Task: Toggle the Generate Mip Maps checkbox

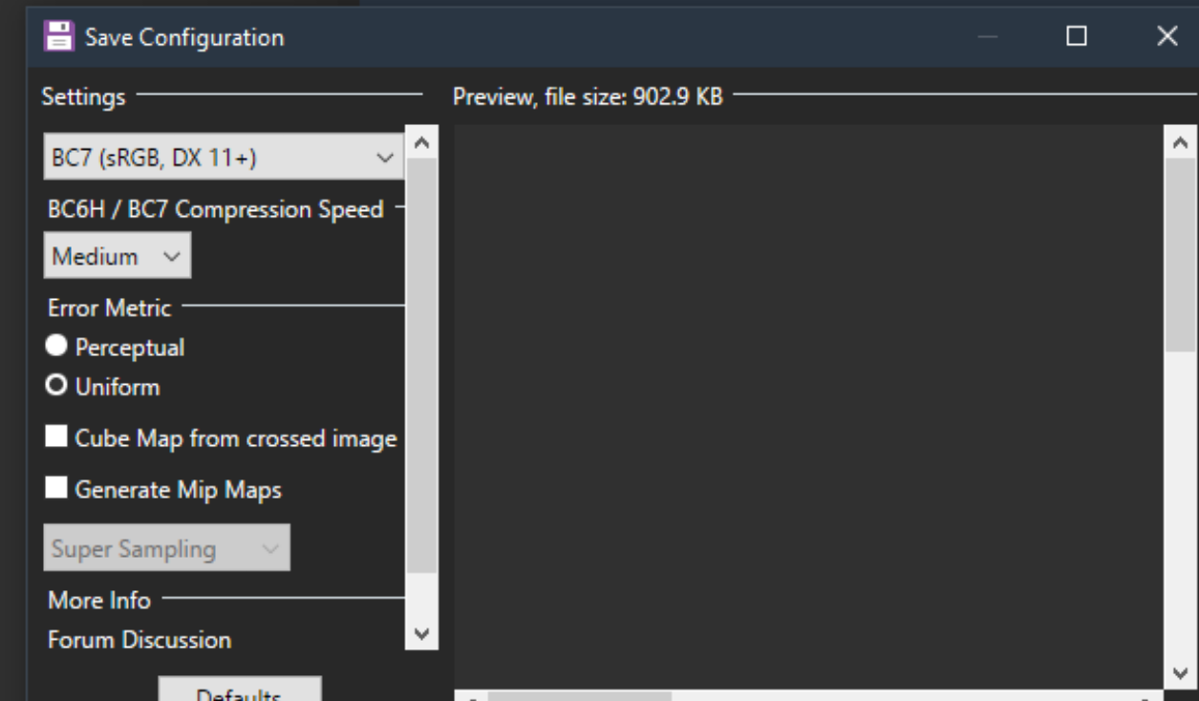Action: pos(57,489)
